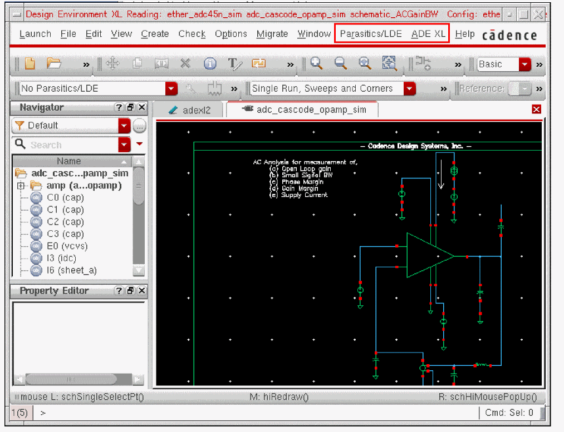Float the Property Editor panel
Viewport: 564px width, 432px height.
(130, 291)
